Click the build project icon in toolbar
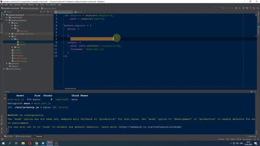 tap(236, 8)
